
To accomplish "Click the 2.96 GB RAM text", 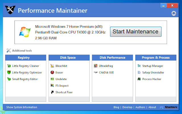I will pyautogui.click(x=46, y=38).
